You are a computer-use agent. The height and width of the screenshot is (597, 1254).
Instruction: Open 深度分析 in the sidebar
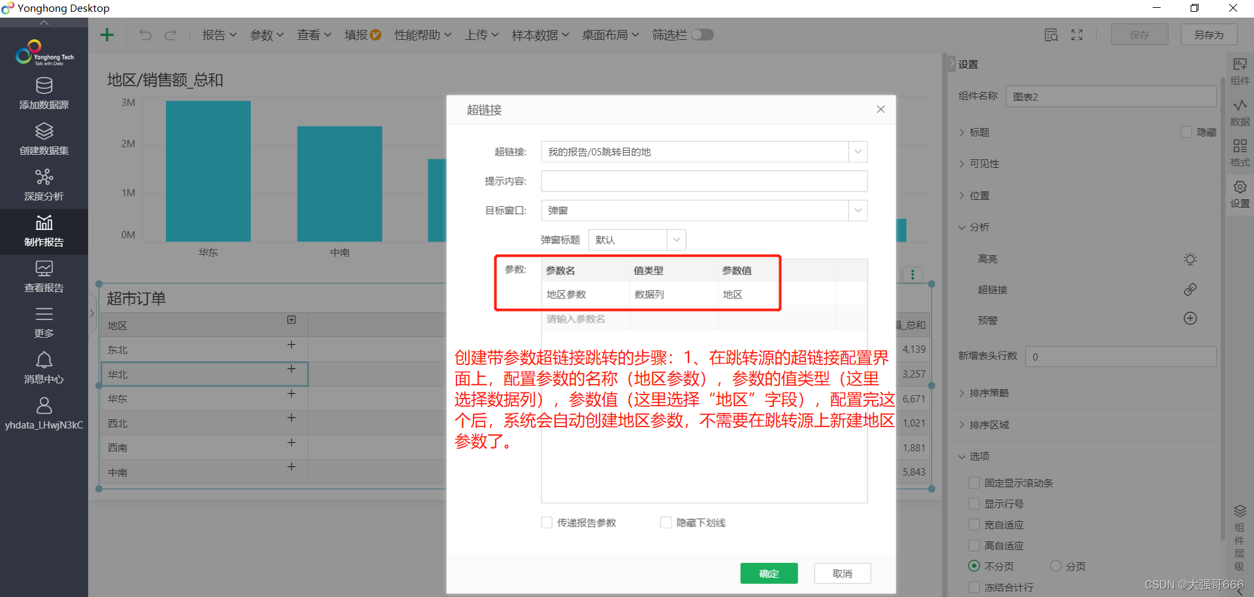point(44,185)
